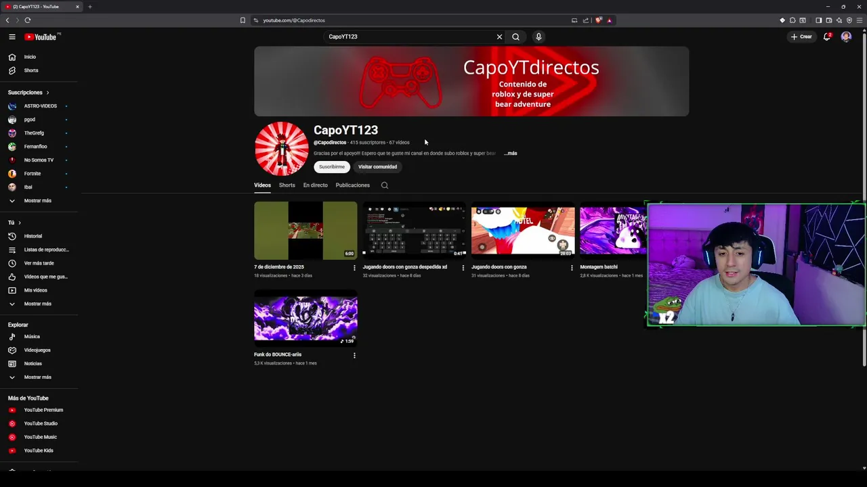Screen dimensions: 867x487
Task: Click the search magnifier button
Action: coord(515,37)
